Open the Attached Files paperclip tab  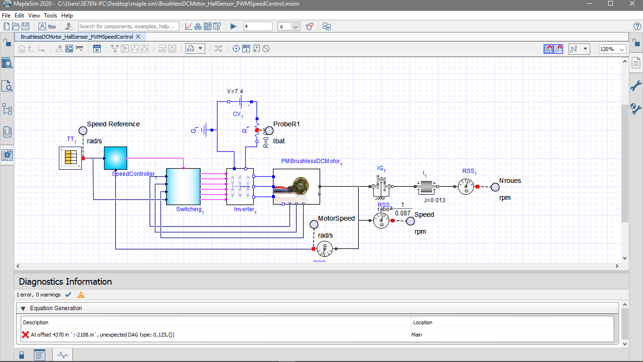click(x=7, y=132)
